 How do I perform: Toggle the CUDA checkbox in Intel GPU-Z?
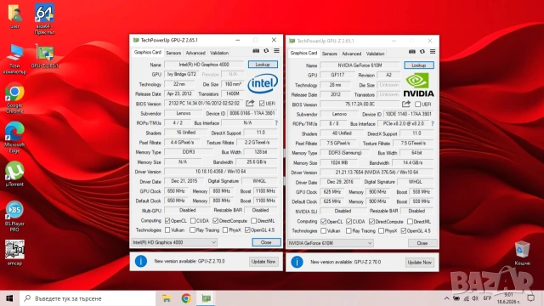193,221
